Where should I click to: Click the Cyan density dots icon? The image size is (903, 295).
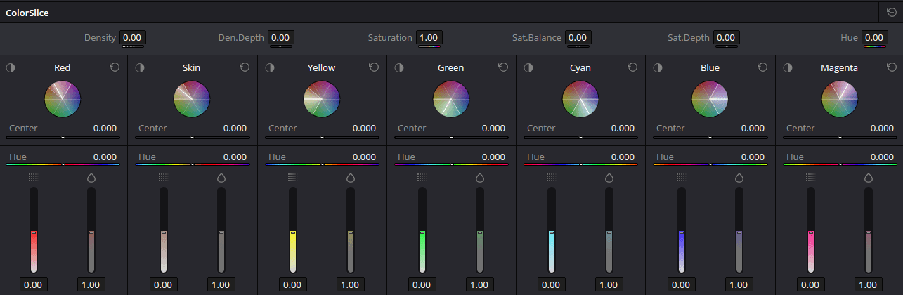pyautogui.click(x=551, y=178)
